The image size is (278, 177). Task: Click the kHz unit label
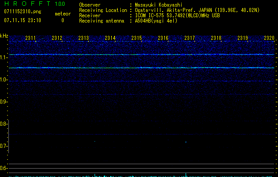point(4,35)
